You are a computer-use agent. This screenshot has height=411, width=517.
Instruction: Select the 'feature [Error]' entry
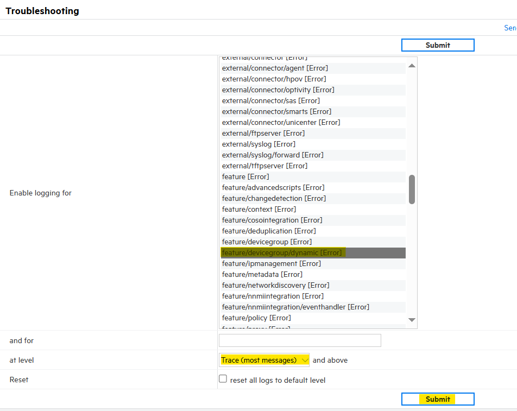(313, 177)
